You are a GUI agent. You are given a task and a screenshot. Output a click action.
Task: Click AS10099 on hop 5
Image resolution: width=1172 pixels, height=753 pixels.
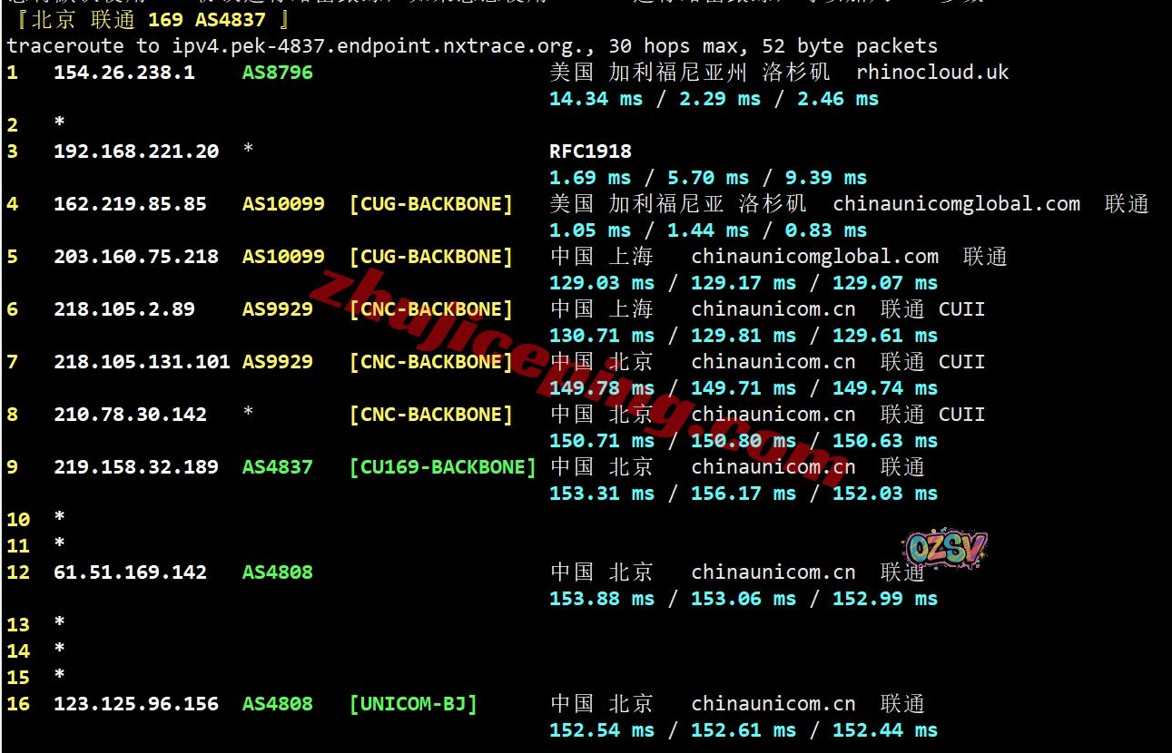pos(283,257)
